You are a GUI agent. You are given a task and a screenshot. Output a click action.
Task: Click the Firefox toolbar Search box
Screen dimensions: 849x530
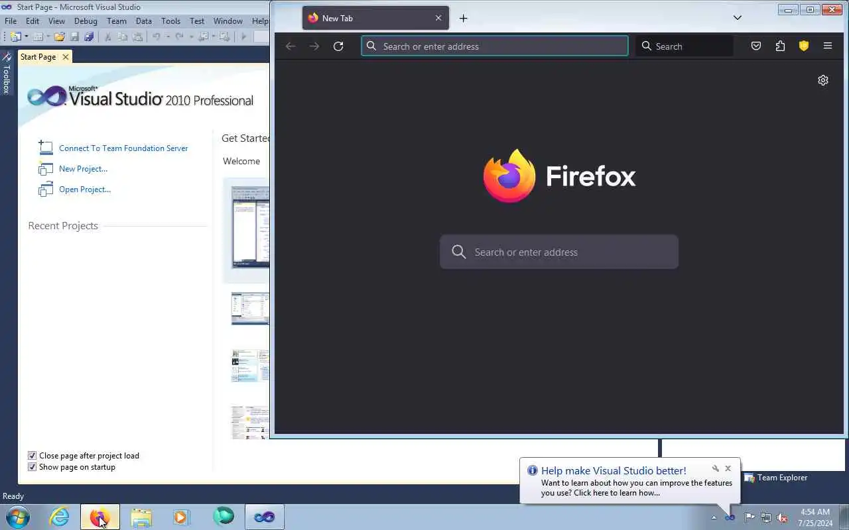point(685,46)
